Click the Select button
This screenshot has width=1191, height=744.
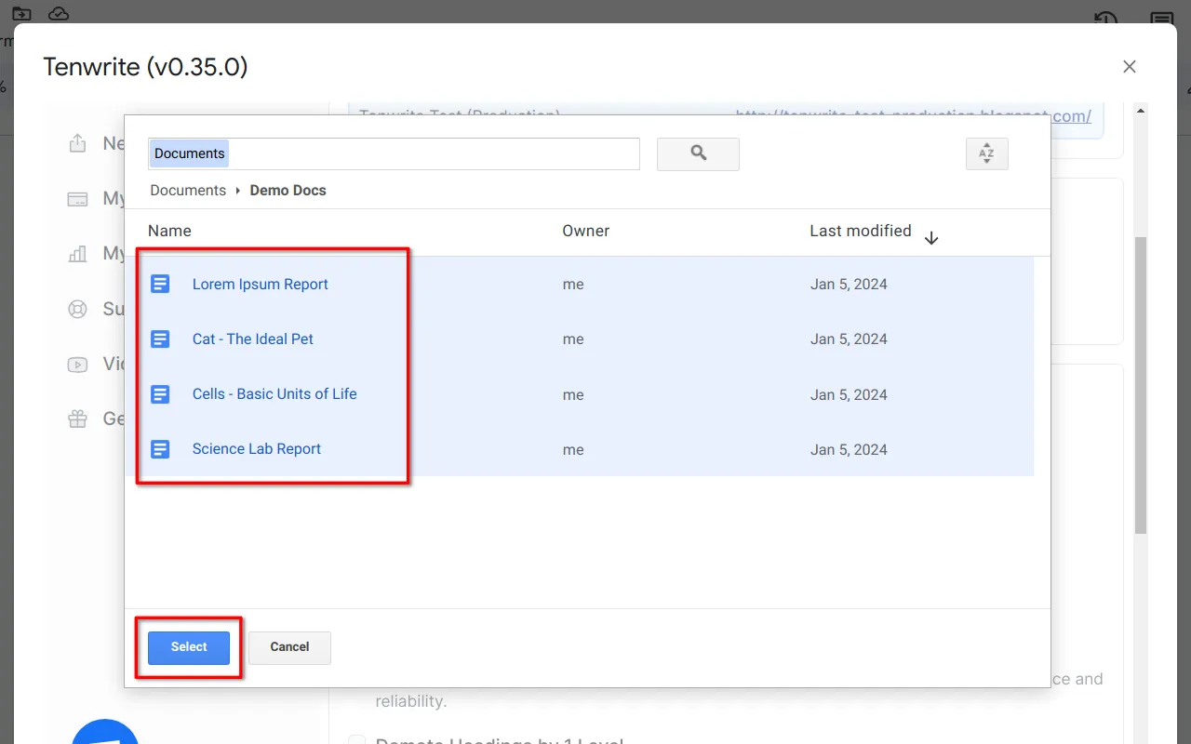pos(189,647)
